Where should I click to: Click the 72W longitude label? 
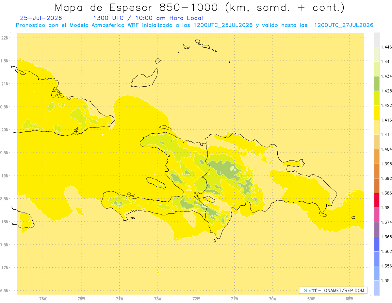click(196, 298)
